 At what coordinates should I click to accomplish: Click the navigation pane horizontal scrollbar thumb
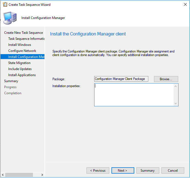click(x=19, y=175)
